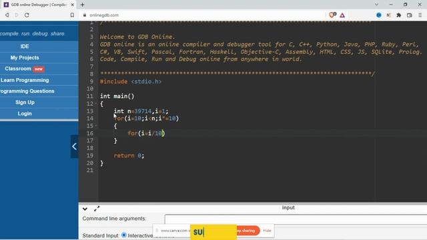Click the 'compile. run. debug. share.' tagline
This screenshot has height=240, width=427.
point(33,34)
